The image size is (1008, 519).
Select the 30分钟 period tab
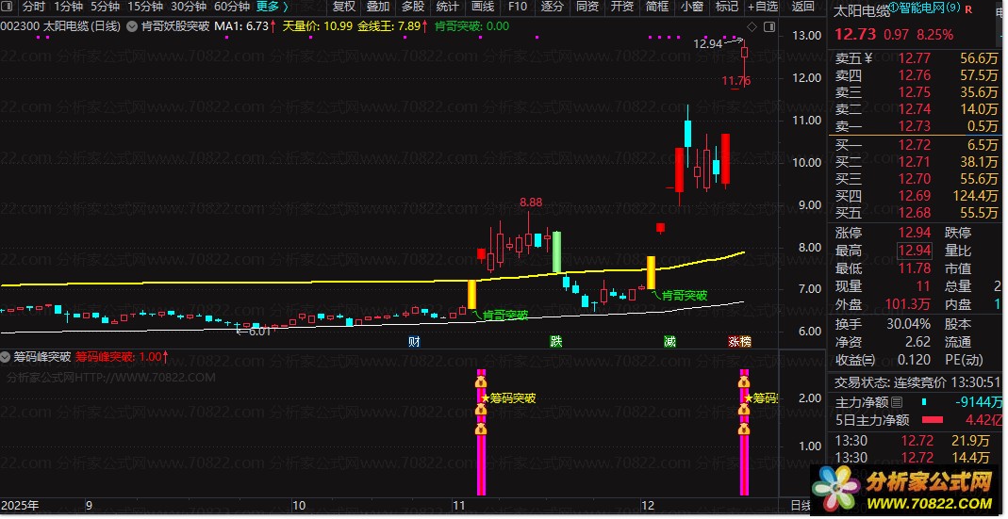(x=189, y=8)
